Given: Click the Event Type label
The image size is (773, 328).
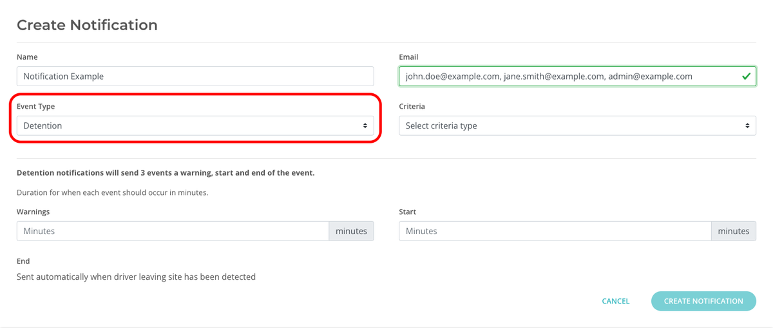Looking at the screenshot, I should tap(35, 106).
